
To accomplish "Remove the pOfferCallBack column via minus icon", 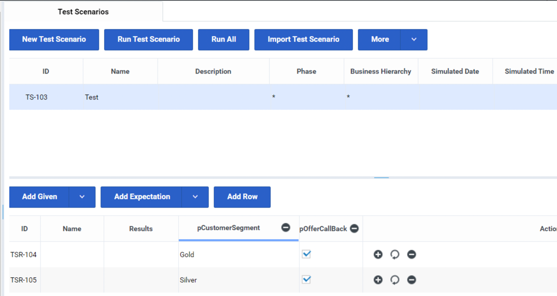I will click(354, 229).
